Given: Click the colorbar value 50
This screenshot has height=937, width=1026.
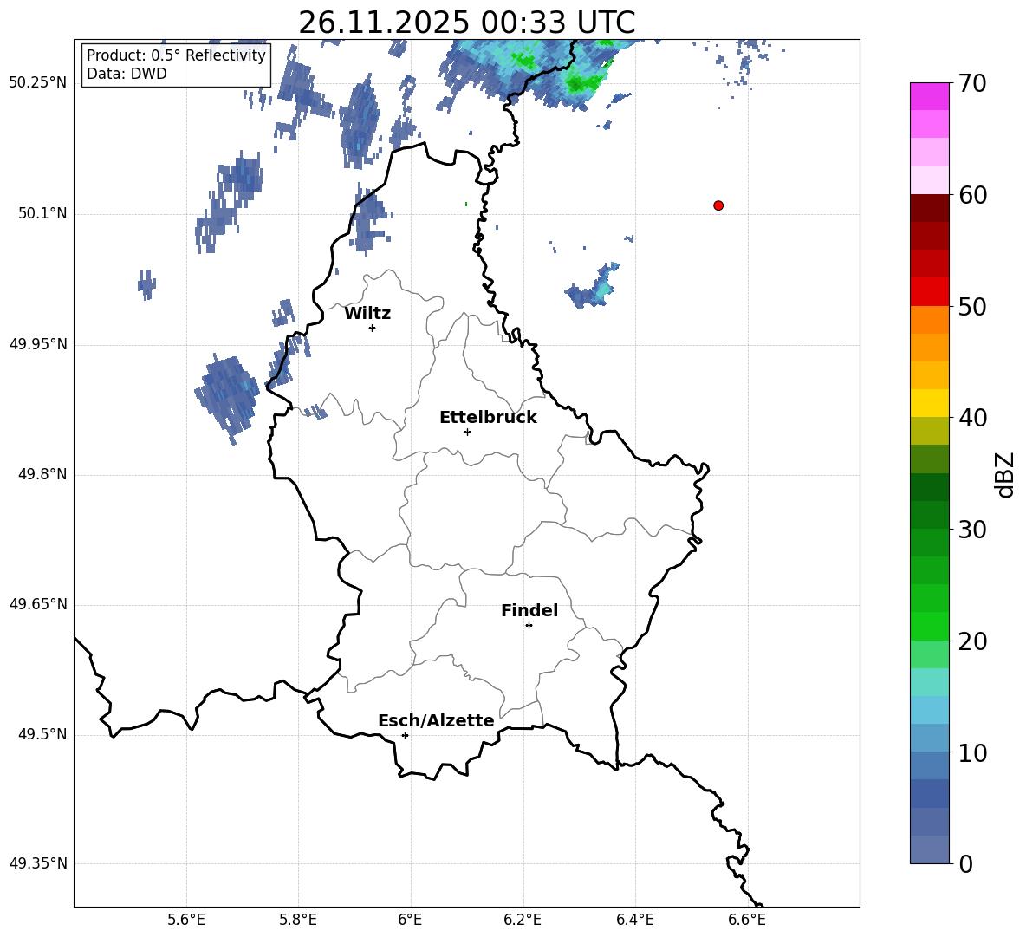Looking at the screenshot, I should point(972,306).
